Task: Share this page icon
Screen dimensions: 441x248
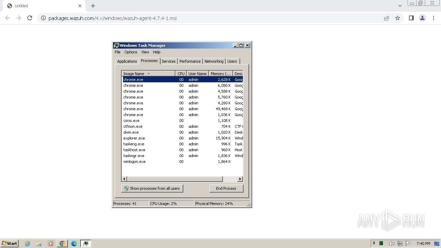Action: click(x=387, y=18)
